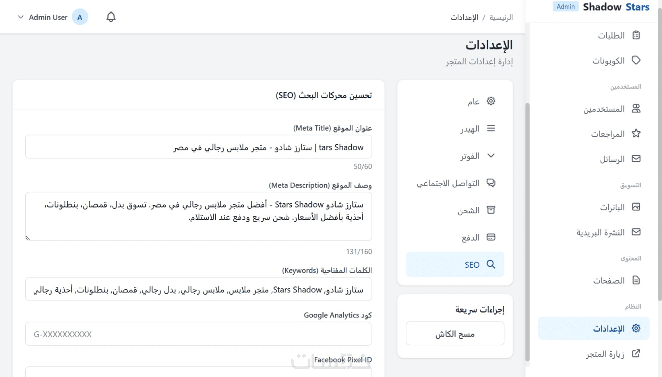Image resolution: width=662 pixels, height=377 pixels.
Task: Click the Coupons (الكوبونات) tag icon
Action: click(636, 60)
